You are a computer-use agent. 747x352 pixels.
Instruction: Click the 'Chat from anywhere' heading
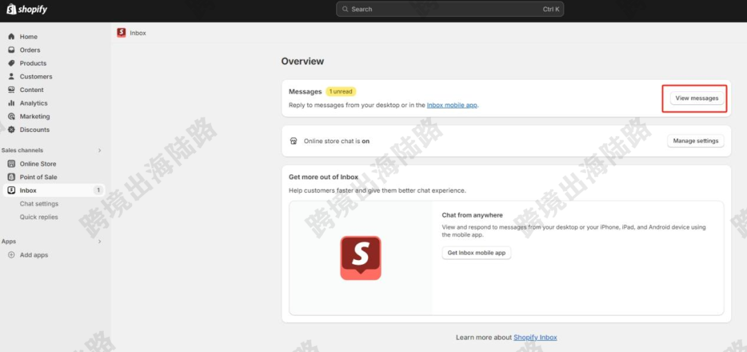[x=472, y=215]
